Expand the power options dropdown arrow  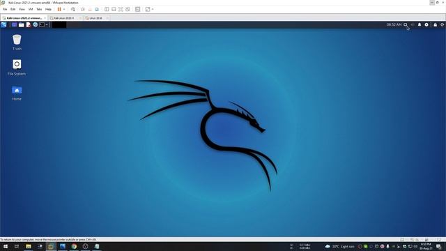pyautogui.click(x=64, y=9)
